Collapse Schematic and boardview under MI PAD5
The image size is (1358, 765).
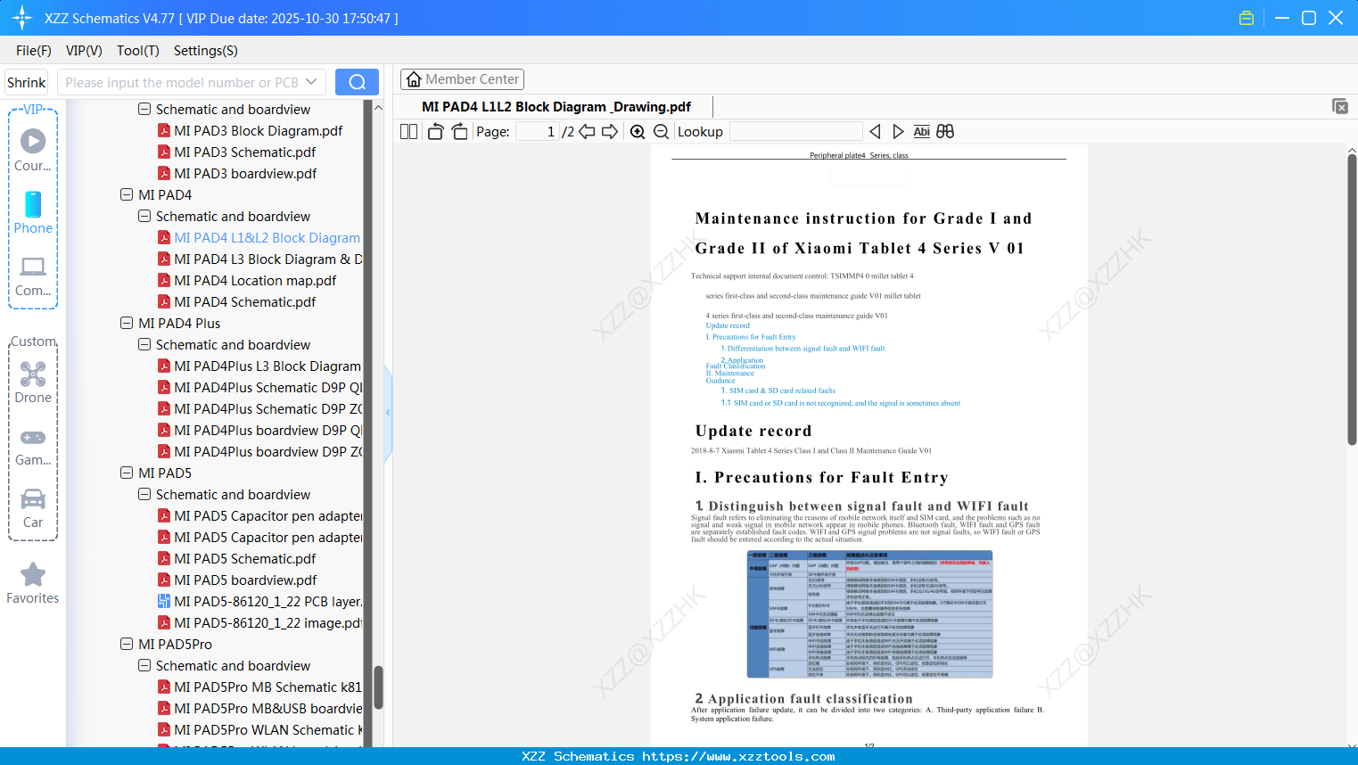pyautogui.click(x=144, y=494)
